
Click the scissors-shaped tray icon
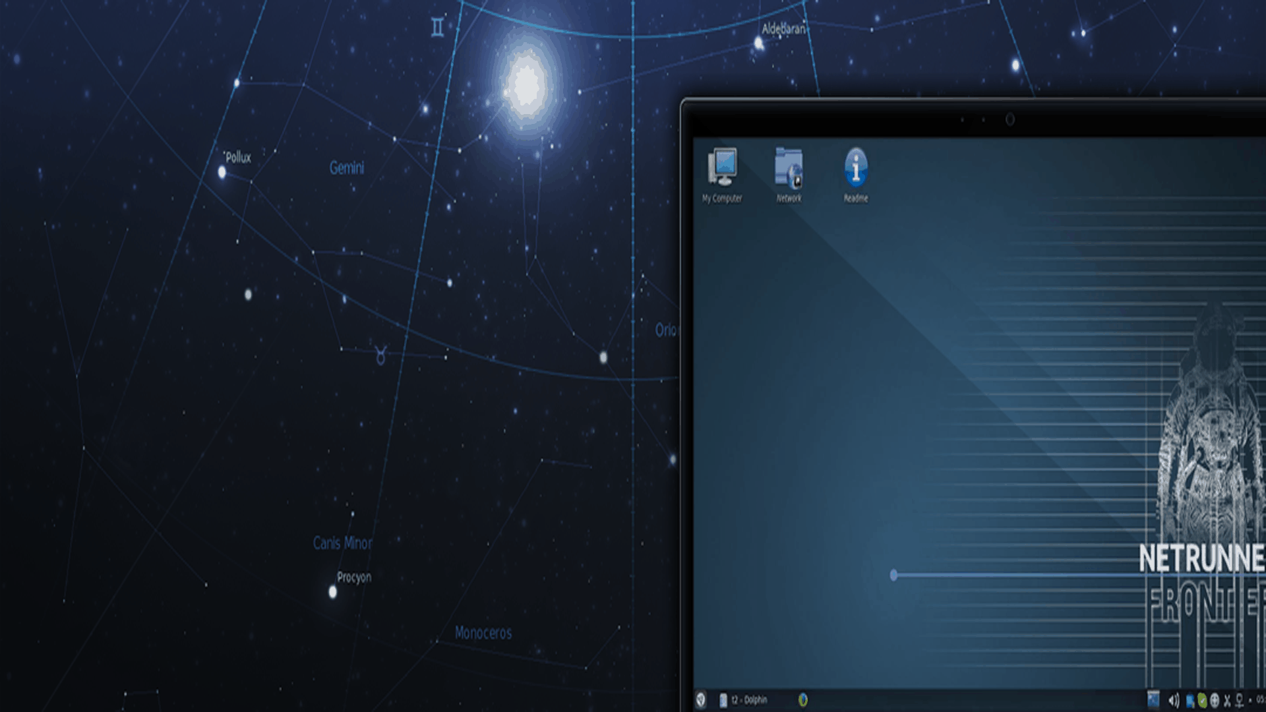(x=1227, y=700)
